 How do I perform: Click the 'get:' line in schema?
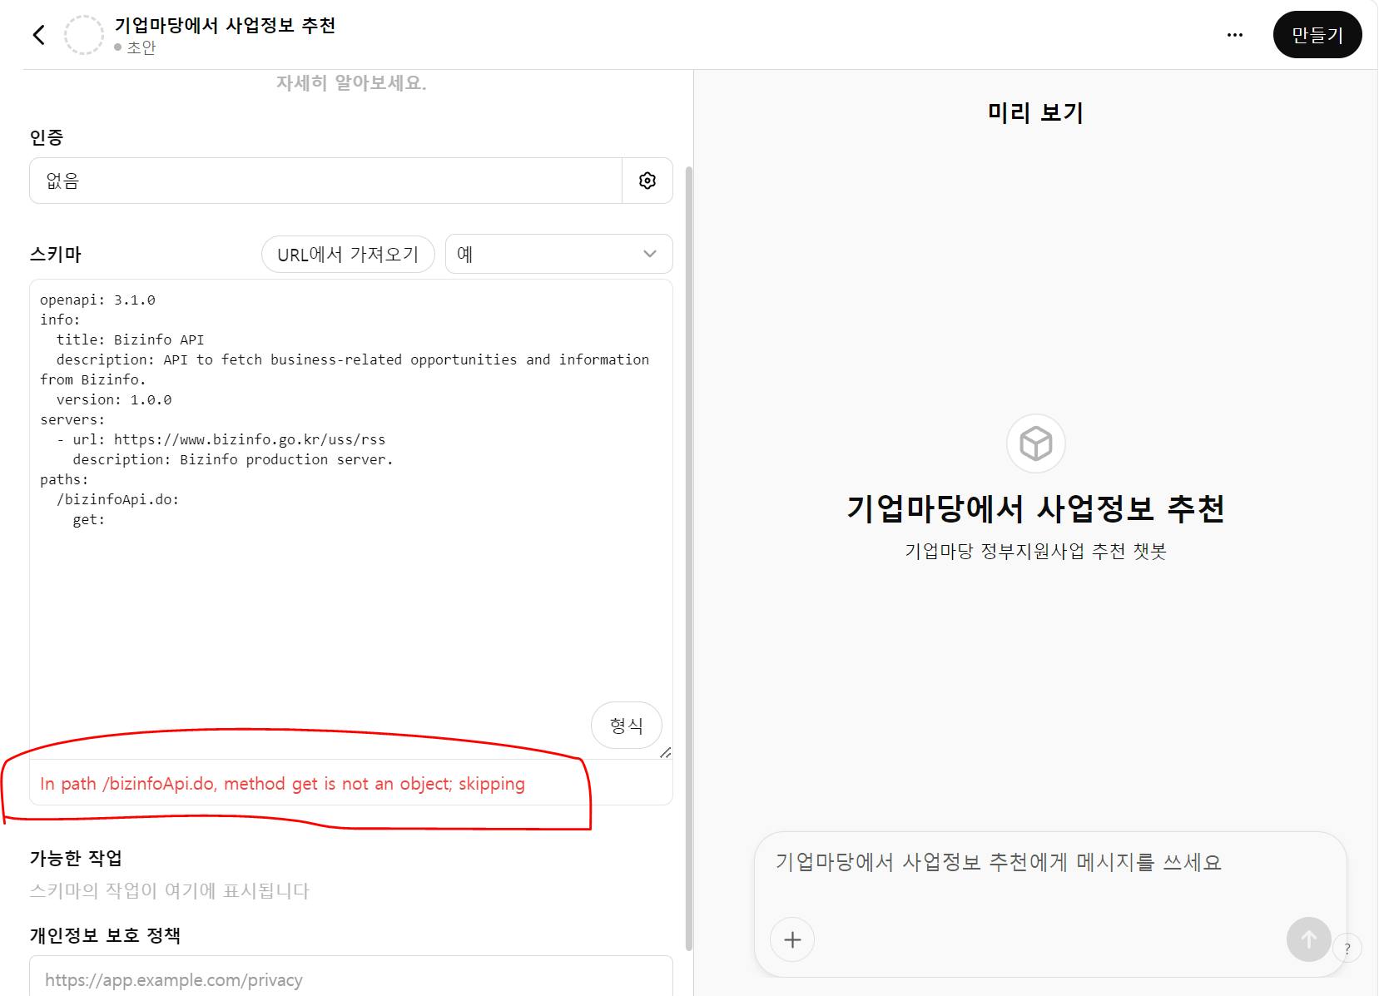point(89,519)
